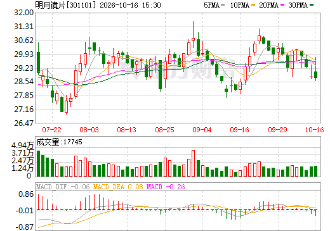Click price axis label 27.85

click(23, 96)
